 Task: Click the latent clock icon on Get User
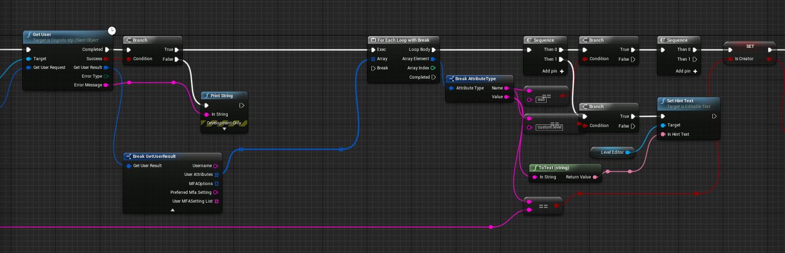pos(112,31)
